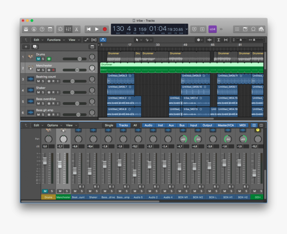
Task: Click the Master/VCA filter button
Action: [x=226, y=125]
